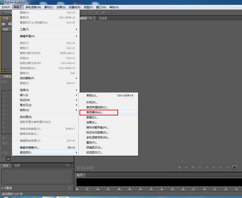Click the 0:00.000 time display
The width and height of the screenshot is (242, 198).
click(x=85, y=168)
